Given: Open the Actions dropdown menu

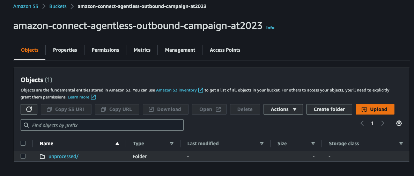Looking at the screenshot, I should pos(283,109).
